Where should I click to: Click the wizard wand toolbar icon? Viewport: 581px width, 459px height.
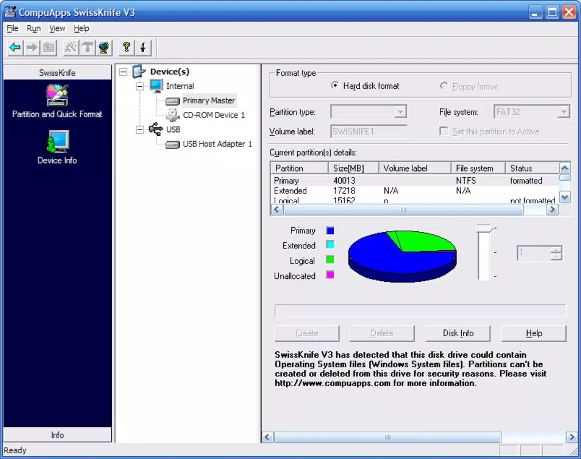pyautogui.click(x=71, y=48)
